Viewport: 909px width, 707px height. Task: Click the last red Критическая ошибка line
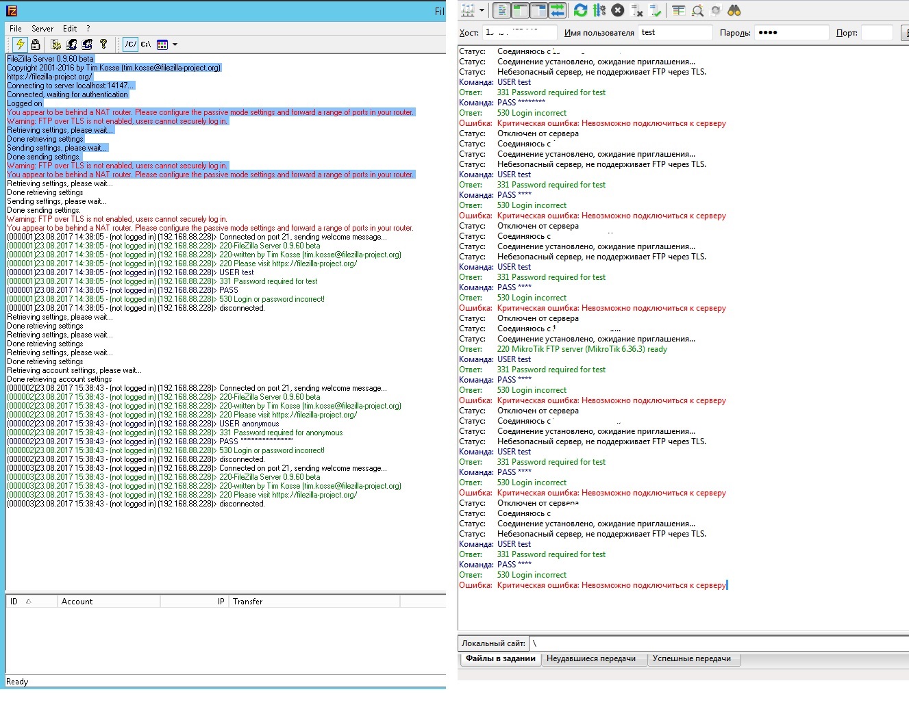tap(593, 585)
